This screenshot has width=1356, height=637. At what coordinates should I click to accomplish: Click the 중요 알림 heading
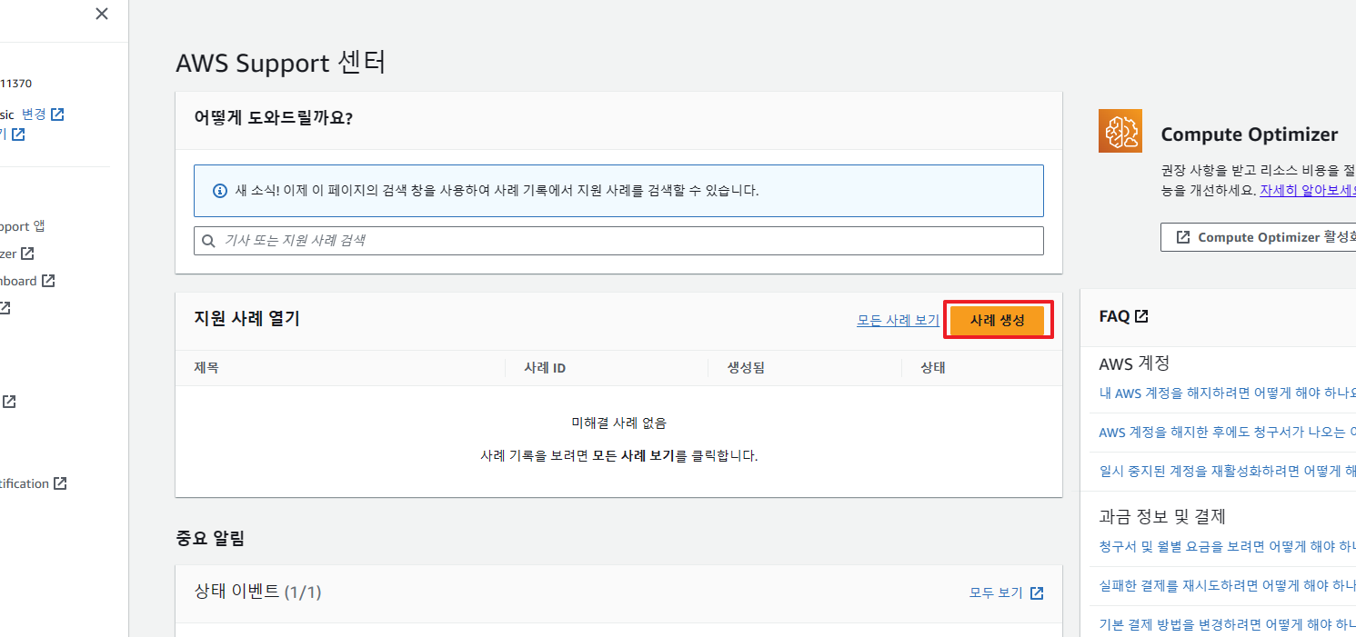tap(210, 538)
